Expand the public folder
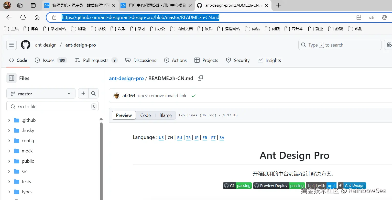Screen dimensions: 392x200 (x=9, y=161)
